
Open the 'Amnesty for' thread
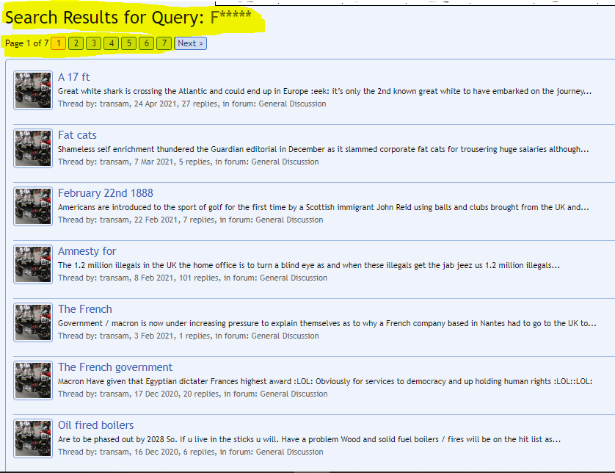pos(87,250)
